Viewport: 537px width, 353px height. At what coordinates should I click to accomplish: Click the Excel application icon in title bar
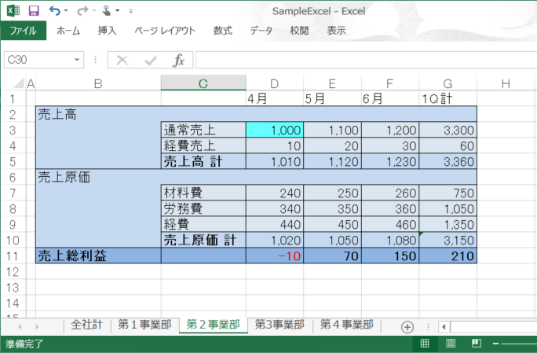click(13, 11)
